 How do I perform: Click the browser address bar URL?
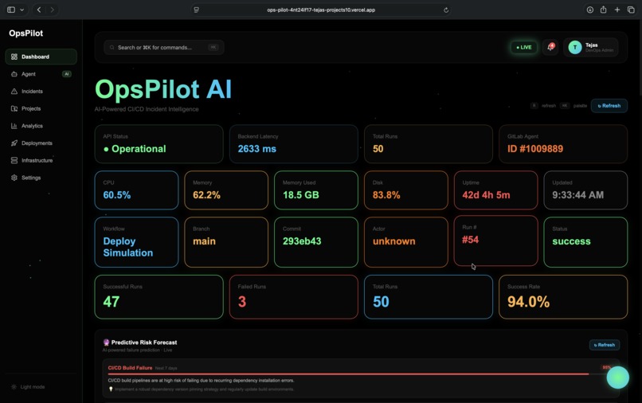point(321,10)
